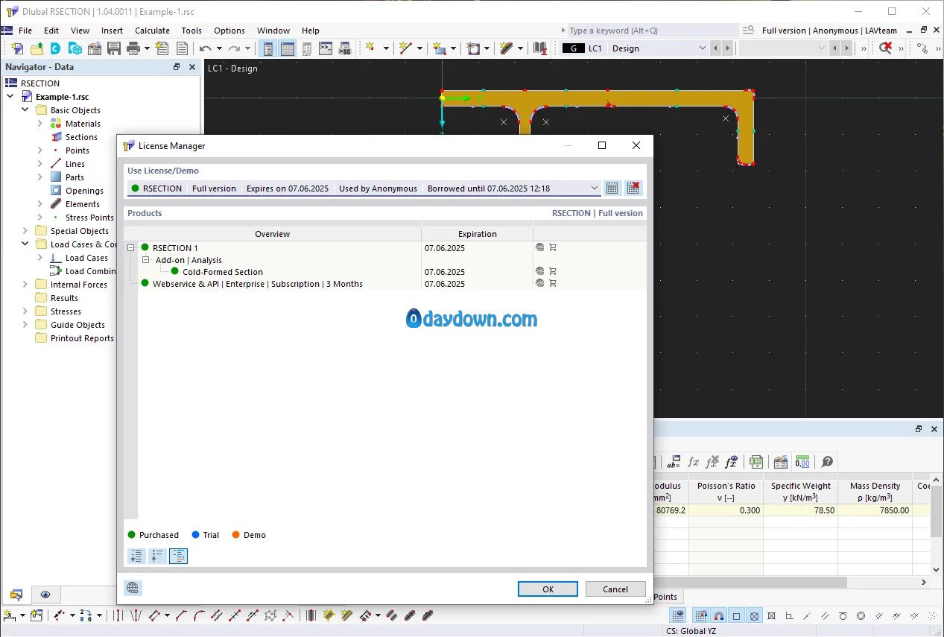Click the Navigator panel toggle icon in toolbar
The image size is (944, 637).
pyautogui.click(x=268, y=48)
